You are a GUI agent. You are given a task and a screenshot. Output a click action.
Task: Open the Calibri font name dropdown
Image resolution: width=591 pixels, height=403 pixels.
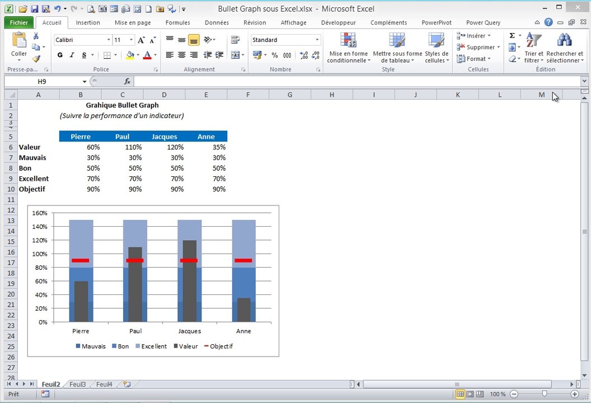click(109, 40)
